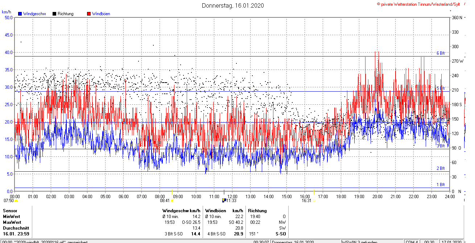
Task: Click the 08:41 sunrise marker
Action: (172, 200)
